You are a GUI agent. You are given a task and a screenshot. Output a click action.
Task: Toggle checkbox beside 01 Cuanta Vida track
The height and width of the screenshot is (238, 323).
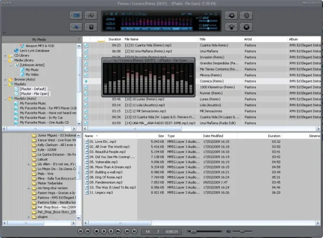coord(86,46)
